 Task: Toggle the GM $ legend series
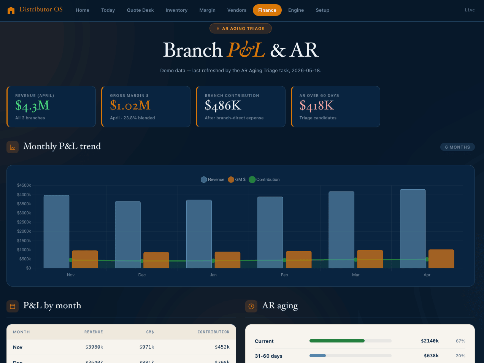236,179
